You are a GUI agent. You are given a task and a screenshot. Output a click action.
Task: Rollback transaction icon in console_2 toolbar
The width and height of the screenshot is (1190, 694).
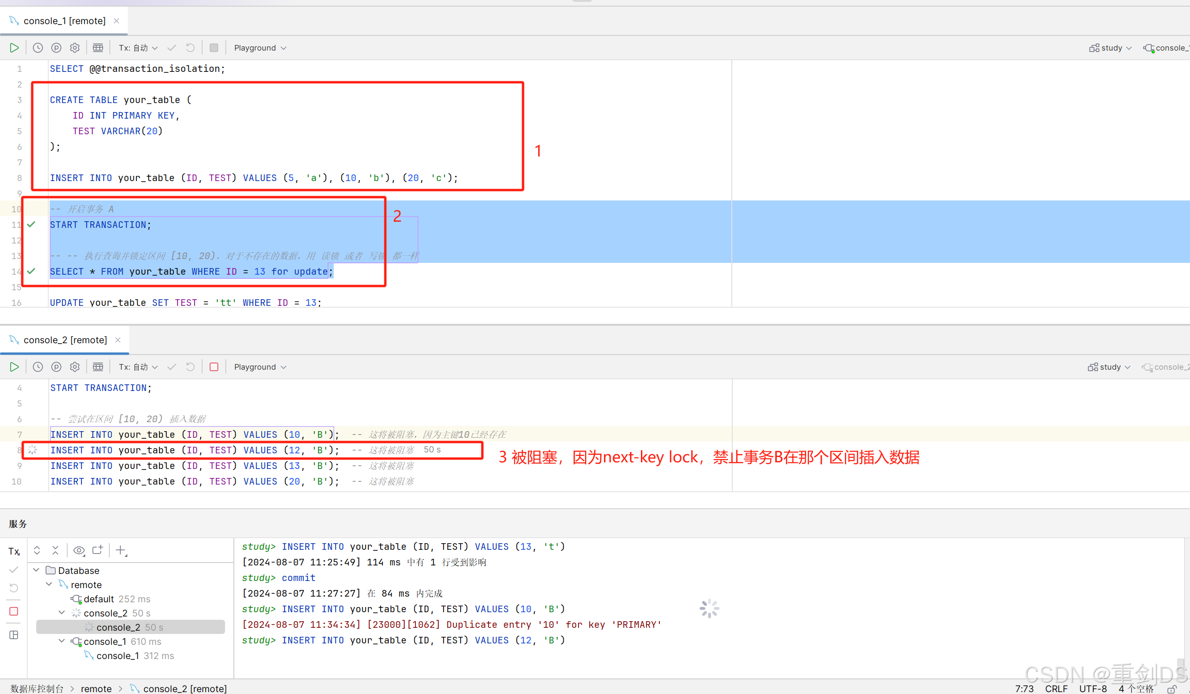(x=190, y=367)
